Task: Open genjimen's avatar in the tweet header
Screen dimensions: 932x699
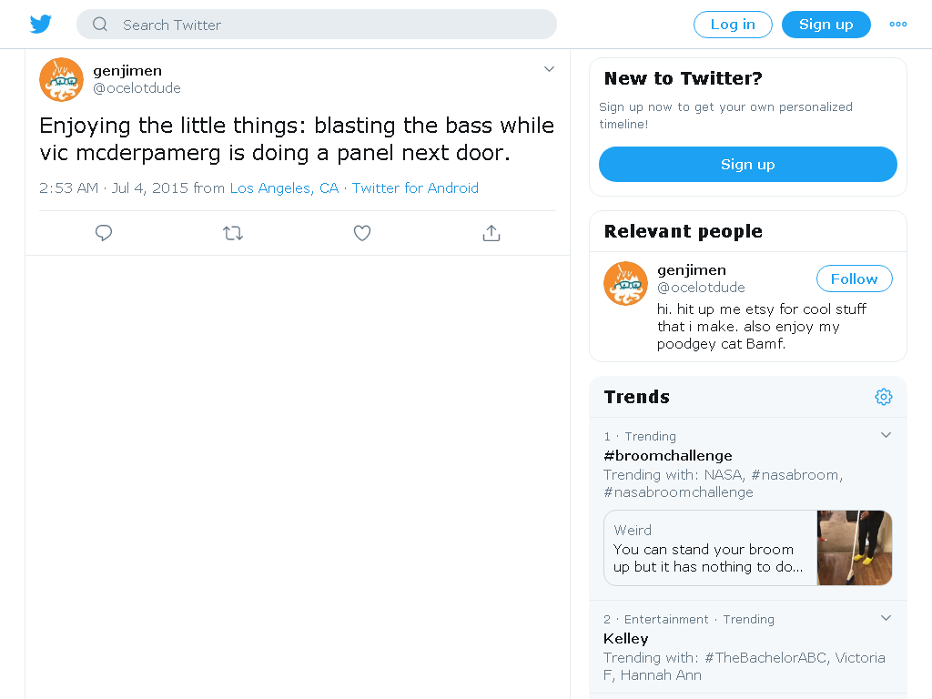Action: pyautogui.click(x=61, y=80)
